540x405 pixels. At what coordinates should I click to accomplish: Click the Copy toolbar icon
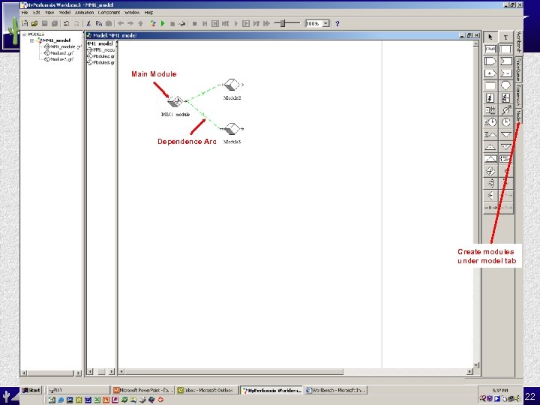pos(99,23)
